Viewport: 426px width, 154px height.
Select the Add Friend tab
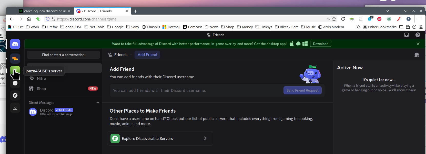pyautogui.click(x=147, y=55)
